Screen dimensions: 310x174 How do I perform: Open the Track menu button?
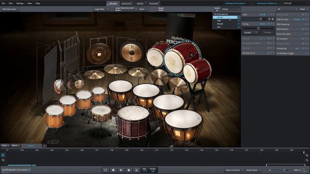(x=5, y=145)
